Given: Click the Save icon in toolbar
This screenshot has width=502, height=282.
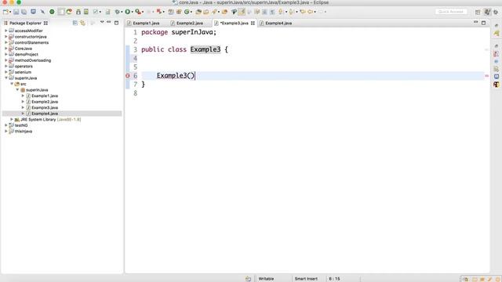Looking at the screenshot, I should (x=16, y=12).
